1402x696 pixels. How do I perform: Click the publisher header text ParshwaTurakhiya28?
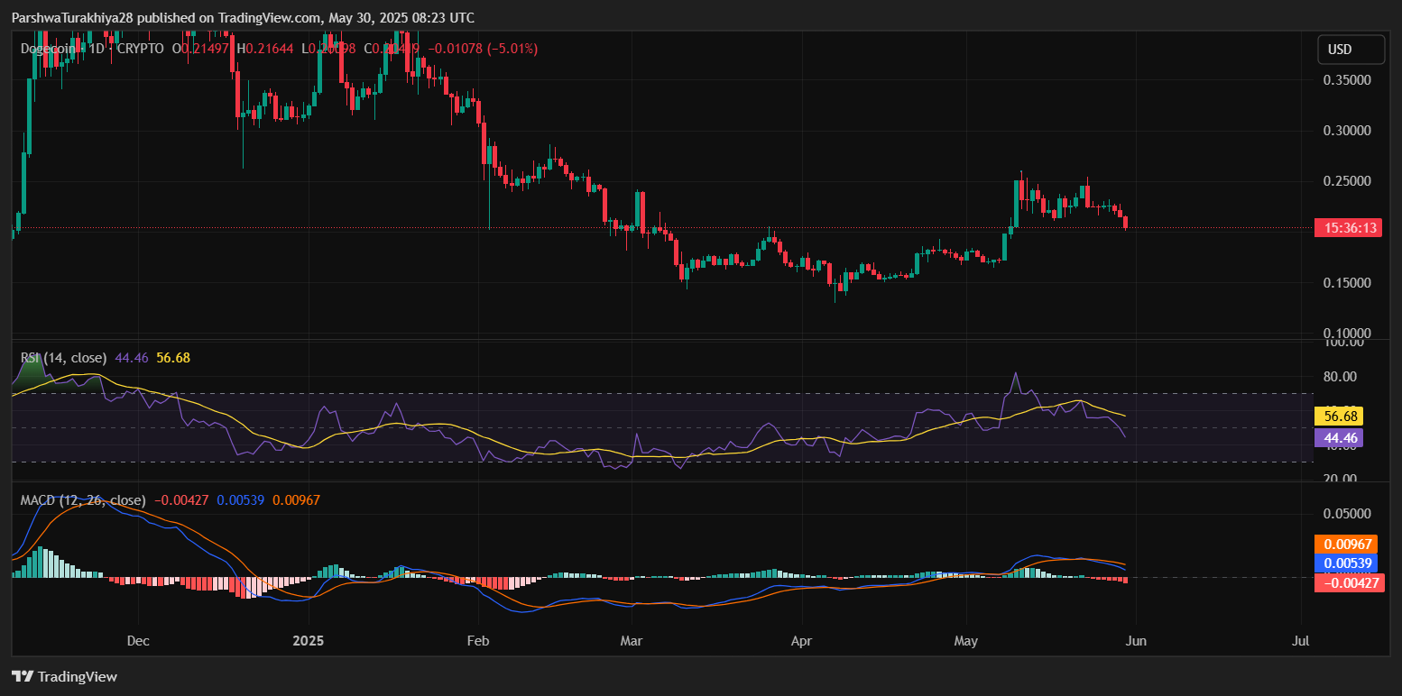pos(72,18)
